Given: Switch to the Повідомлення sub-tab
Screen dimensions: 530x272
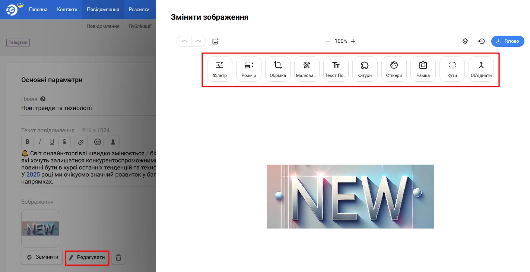Looking at the screenshot, I should coord(103,26).
